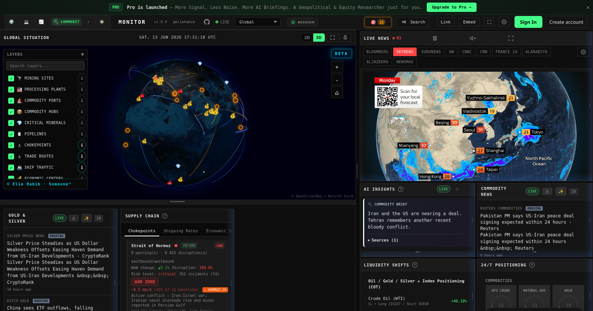Zoom in on the globe map
Image resolution: width=593 pixels, height=311 pixels.
click(337, 67)
